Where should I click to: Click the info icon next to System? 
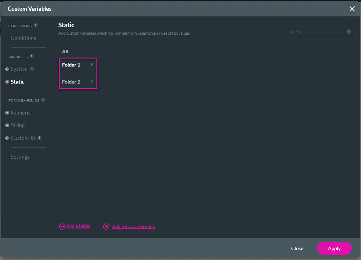[32, 69]
